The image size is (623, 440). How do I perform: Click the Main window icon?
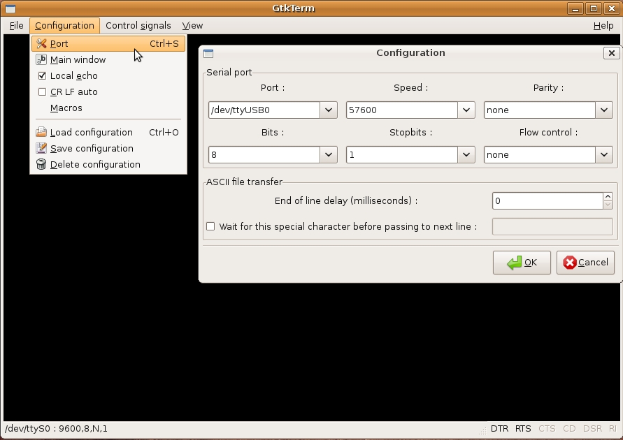(41, 60)
